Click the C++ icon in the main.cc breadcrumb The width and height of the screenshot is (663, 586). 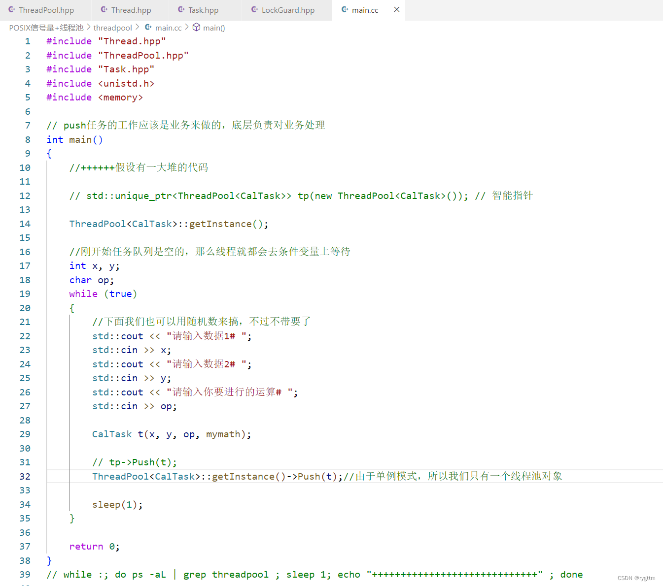click(x=148, y=28)
